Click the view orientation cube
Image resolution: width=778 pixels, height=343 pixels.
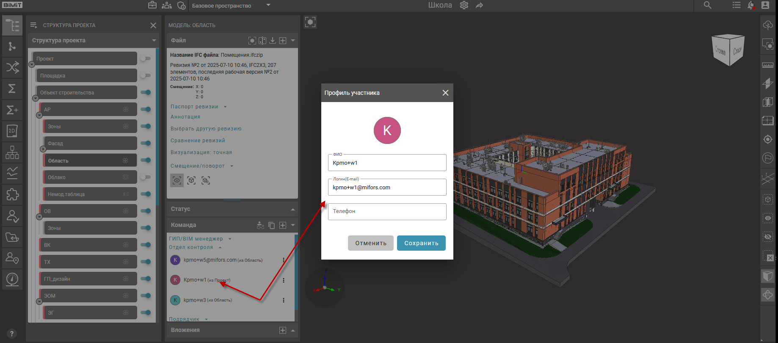point(728,50)
